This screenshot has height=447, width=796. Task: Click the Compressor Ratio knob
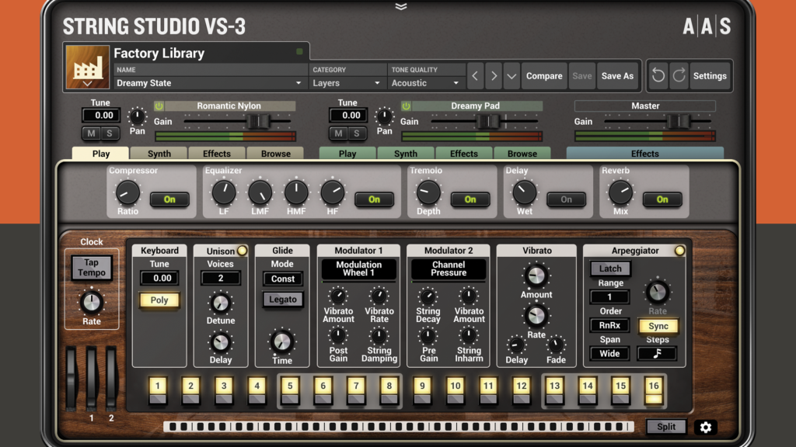(x=127, y=192)
